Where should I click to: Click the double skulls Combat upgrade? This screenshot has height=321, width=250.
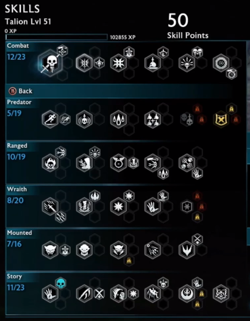coord(197,52)
